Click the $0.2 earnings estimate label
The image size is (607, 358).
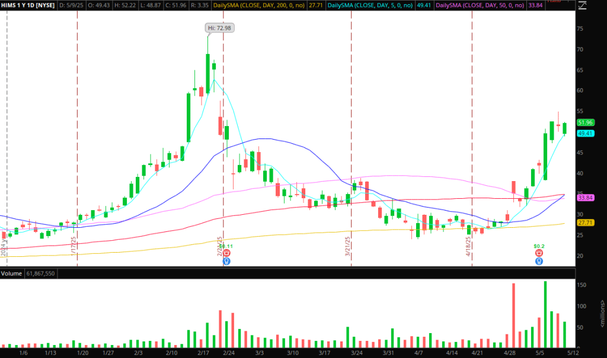(x=539, y=246)
